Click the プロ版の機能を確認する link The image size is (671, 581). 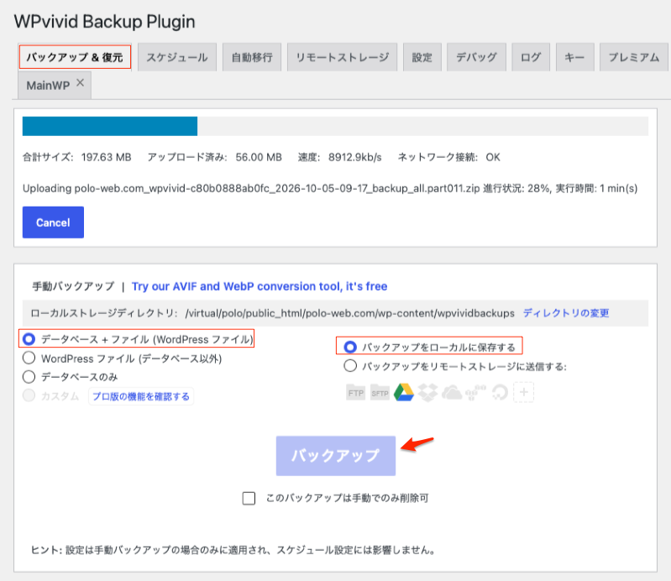click(x=141, y=396)
